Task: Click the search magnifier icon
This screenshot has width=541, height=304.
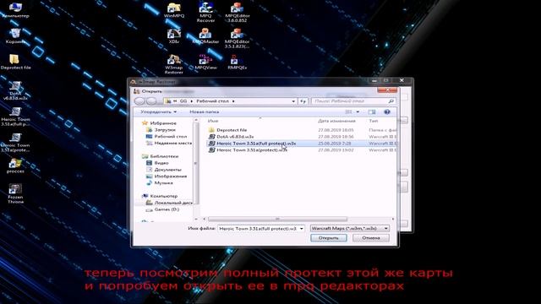Action: click(391, 101)
